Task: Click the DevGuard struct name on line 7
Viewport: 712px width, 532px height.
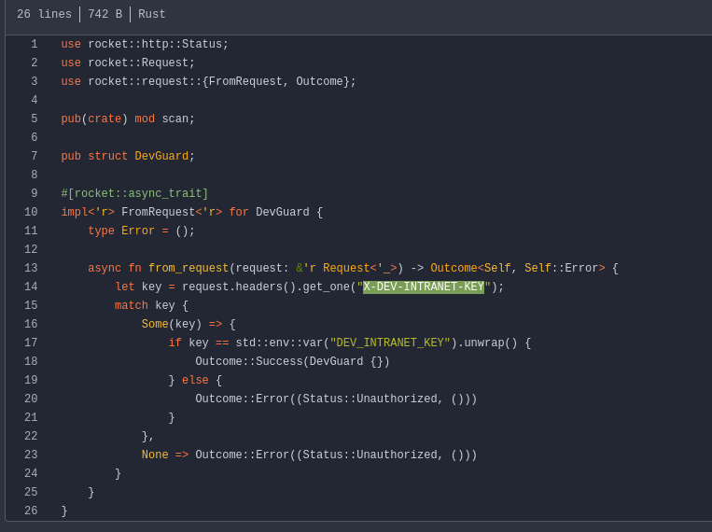Action: click(x=161, y=157)
